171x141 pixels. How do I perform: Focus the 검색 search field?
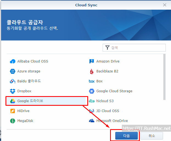(134, 48)
